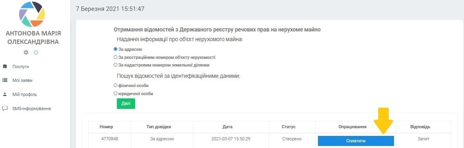Screen dimensions: 464x148
Task: Click the Мій профіль person icon
Action: [x=5, y=94]
